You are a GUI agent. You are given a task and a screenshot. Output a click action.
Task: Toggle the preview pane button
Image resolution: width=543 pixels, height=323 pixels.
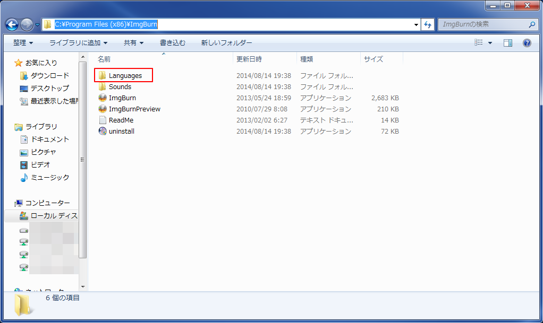(508, 43)
